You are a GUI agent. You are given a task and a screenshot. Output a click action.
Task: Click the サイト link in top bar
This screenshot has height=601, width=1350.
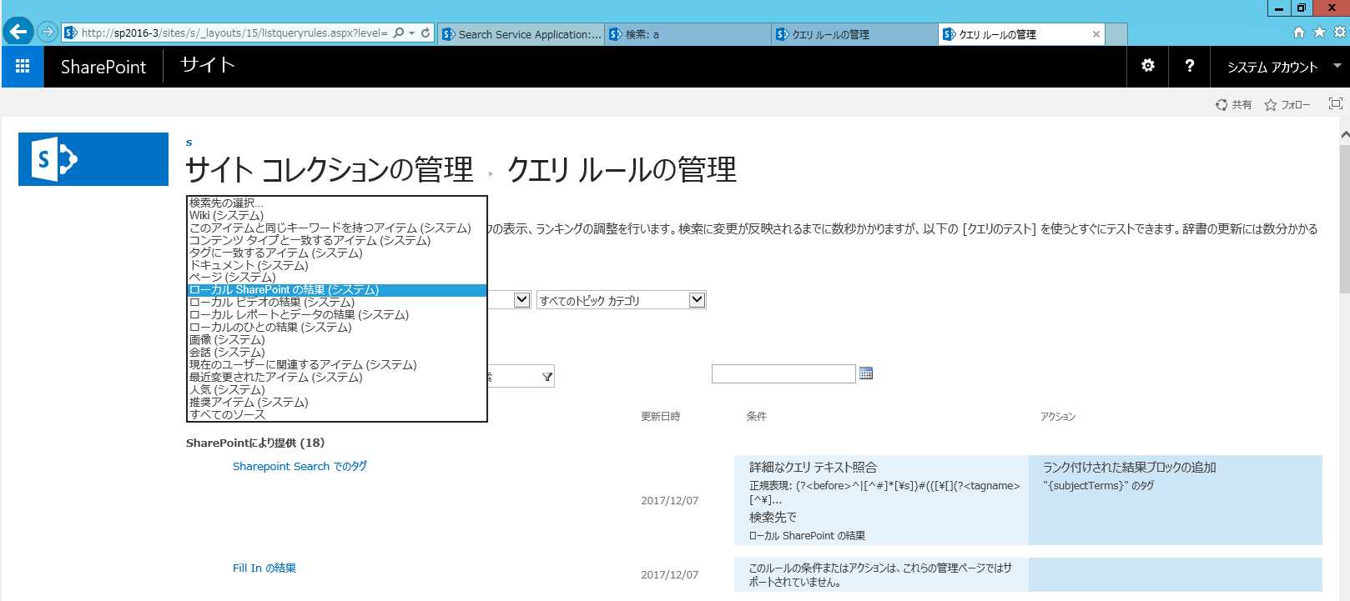point(208,65)
